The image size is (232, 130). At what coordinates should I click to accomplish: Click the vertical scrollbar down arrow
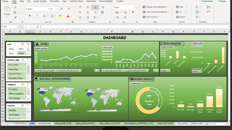[229, 121]
